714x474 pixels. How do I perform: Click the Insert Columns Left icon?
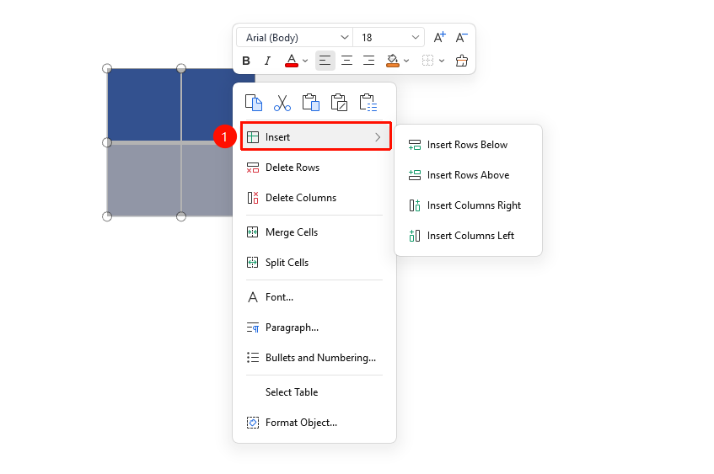point(415,236)
